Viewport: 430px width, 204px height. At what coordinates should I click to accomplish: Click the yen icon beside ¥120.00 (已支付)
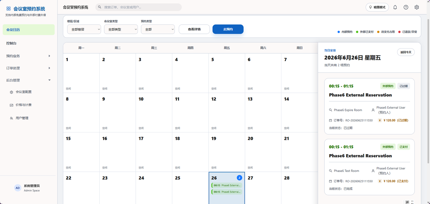(380, 181)
